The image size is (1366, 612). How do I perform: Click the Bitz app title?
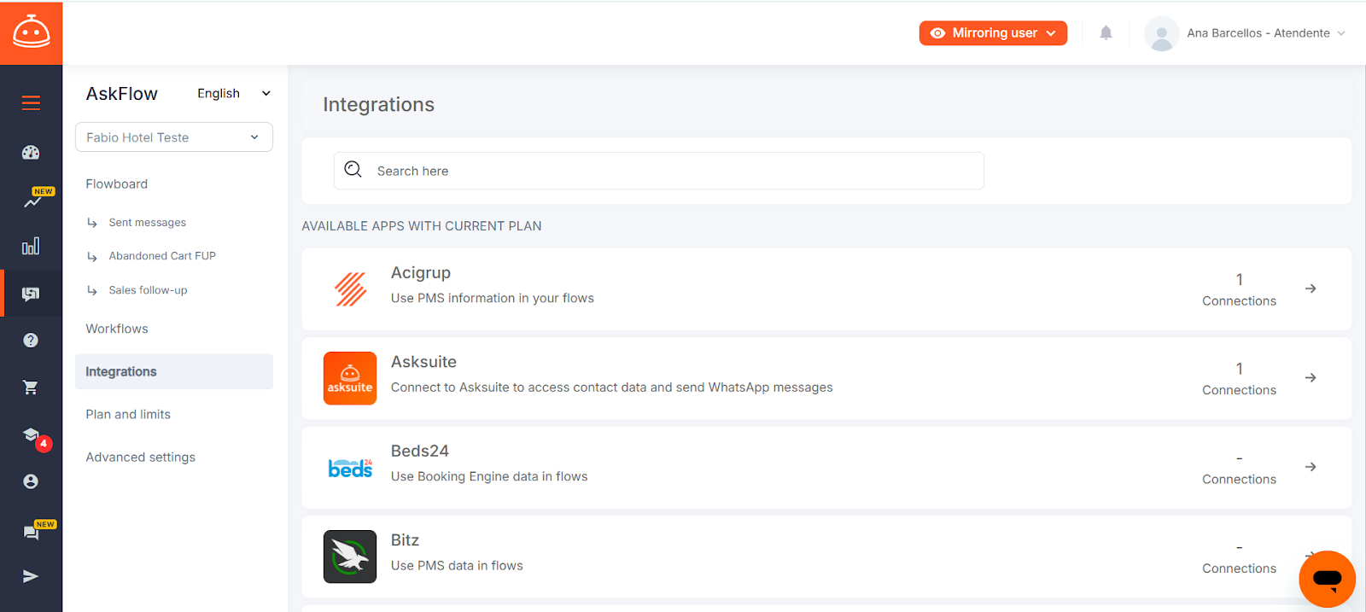tap(405, 540)
